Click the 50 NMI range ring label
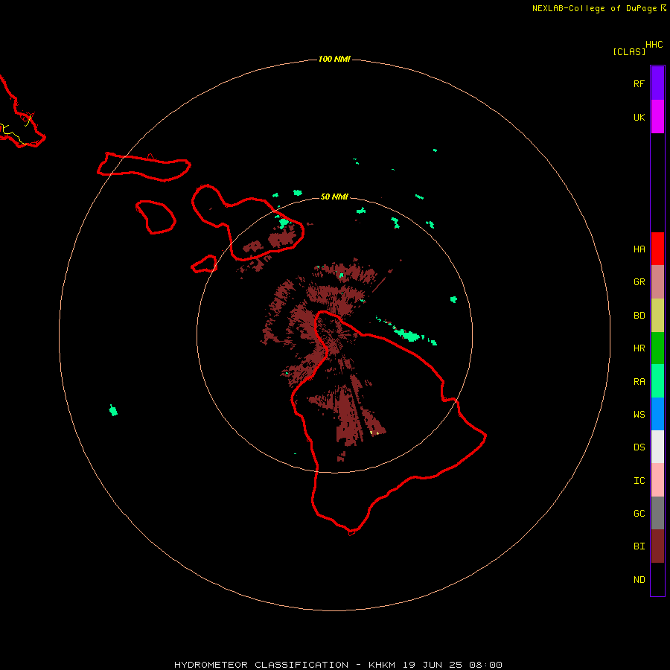The width and height of the screenshot is (670, 670). click(x=334, y=197)
